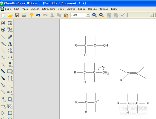Create a new document from toolbar
The width and height of the screenshot is (156, 119).
tap(3, 15)
